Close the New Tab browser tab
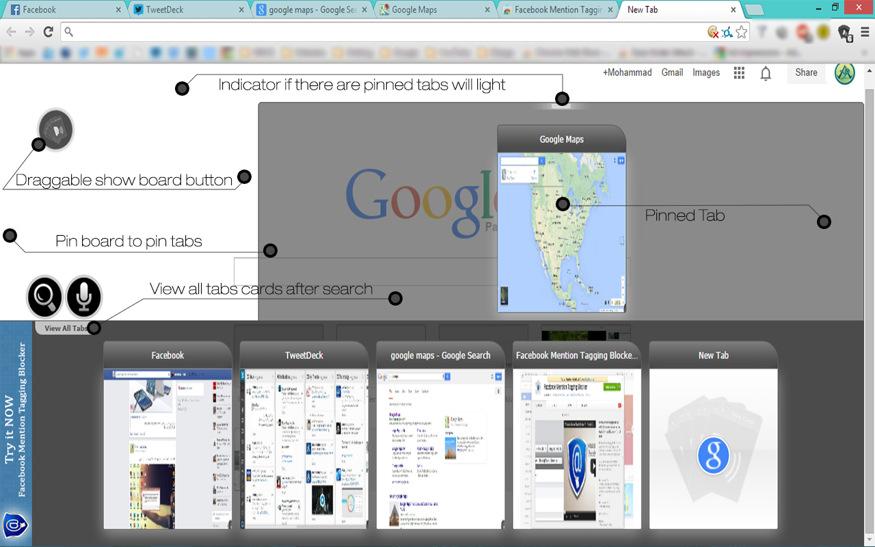 (733, 10)
